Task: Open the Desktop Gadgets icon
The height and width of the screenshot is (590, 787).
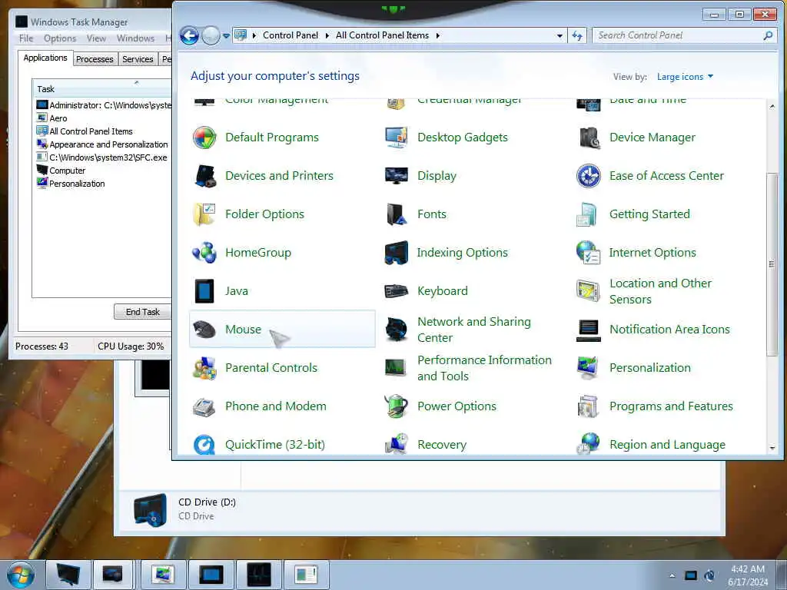Action: coord(396,138)
